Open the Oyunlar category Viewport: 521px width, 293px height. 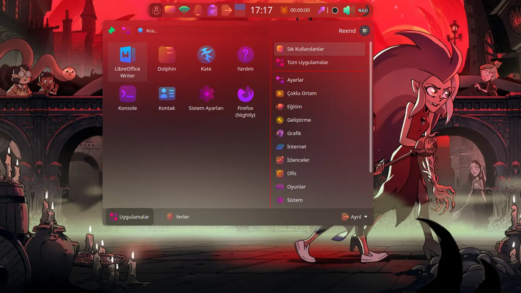pos(320,187)
